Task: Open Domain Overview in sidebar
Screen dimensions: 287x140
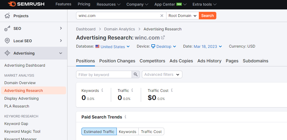Action: 20,83
